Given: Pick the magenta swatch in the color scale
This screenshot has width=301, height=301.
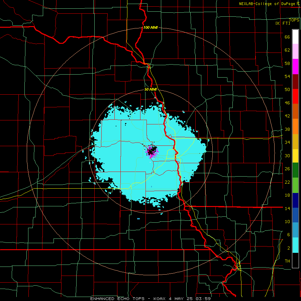Looking at the screenshot, I should click(295, 67).
